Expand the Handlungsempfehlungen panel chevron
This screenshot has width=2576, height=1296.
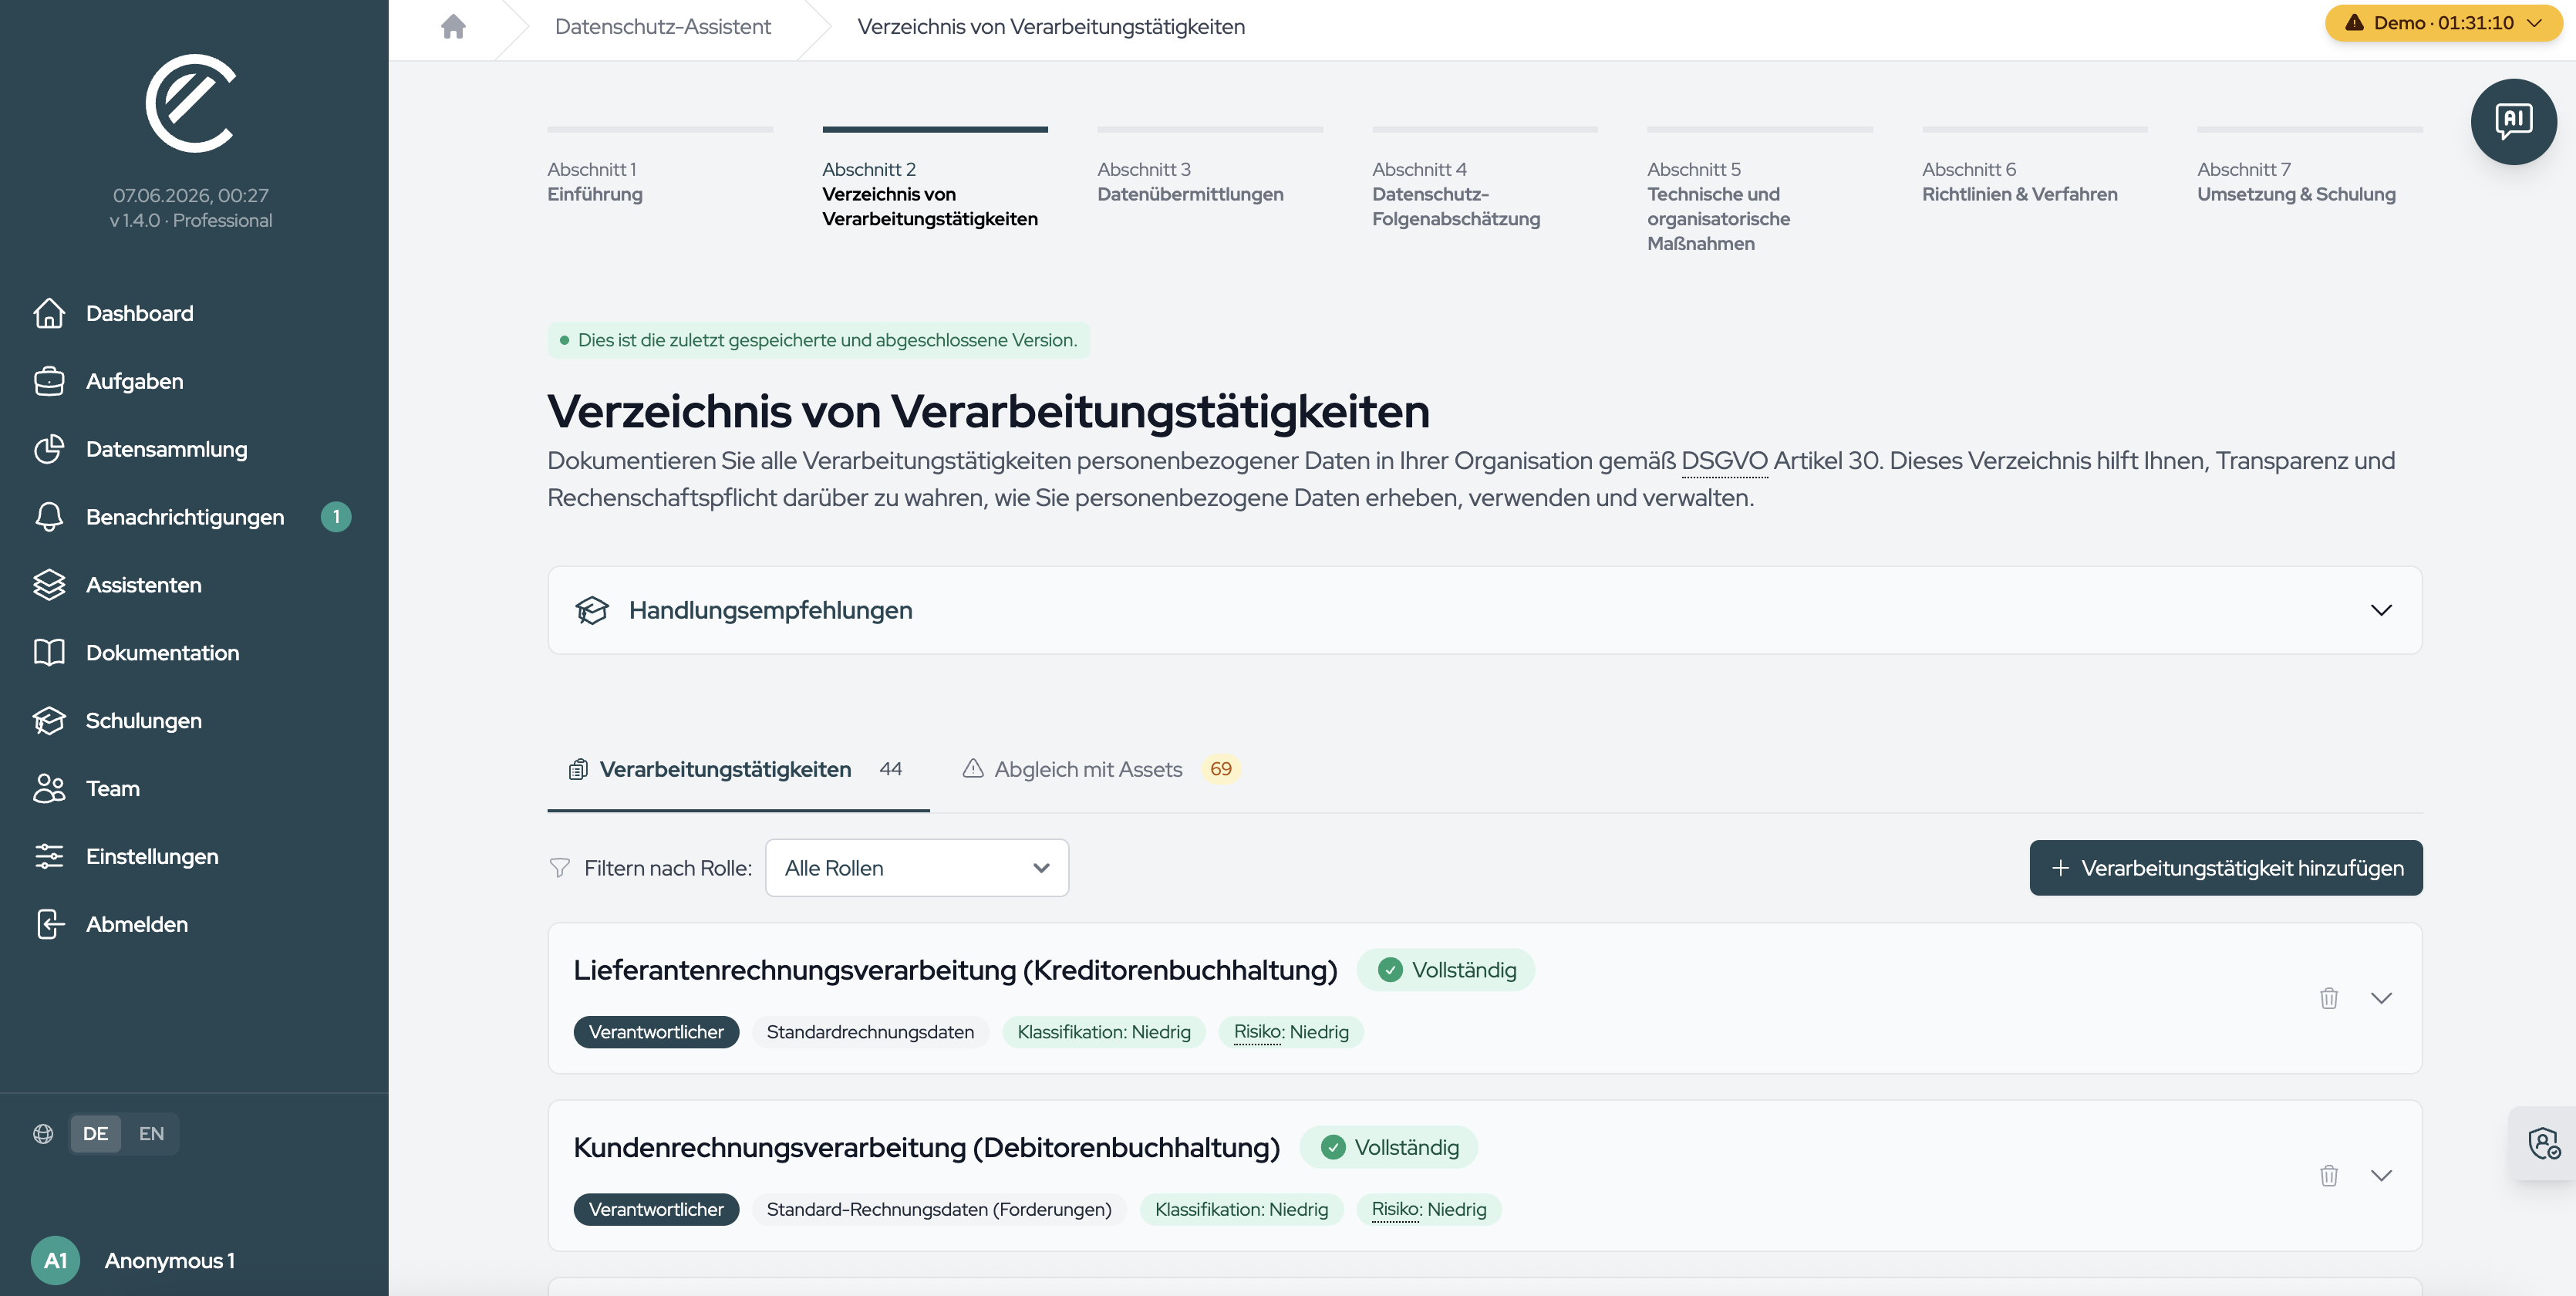coord(2381,610)
